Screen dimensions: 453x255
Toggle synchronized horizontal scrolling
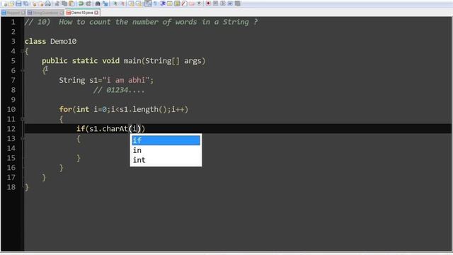click(139, 4)
